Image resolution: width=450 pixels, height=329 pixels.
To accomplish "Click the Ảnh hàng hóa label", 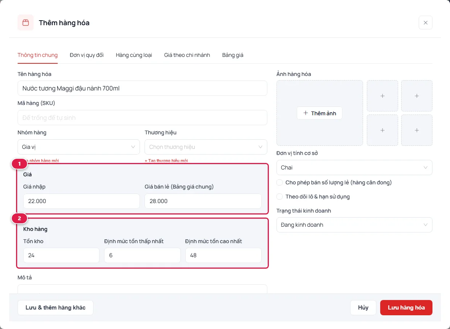I will (294, 74).
